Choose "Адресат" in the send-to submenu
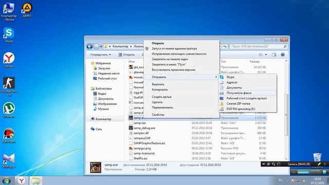This screenshot has height=185, width=329. pos(248,82)
